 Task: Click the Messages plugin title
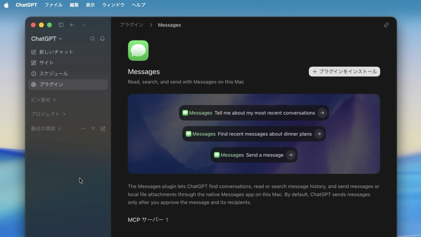click(x=144, y=72)
